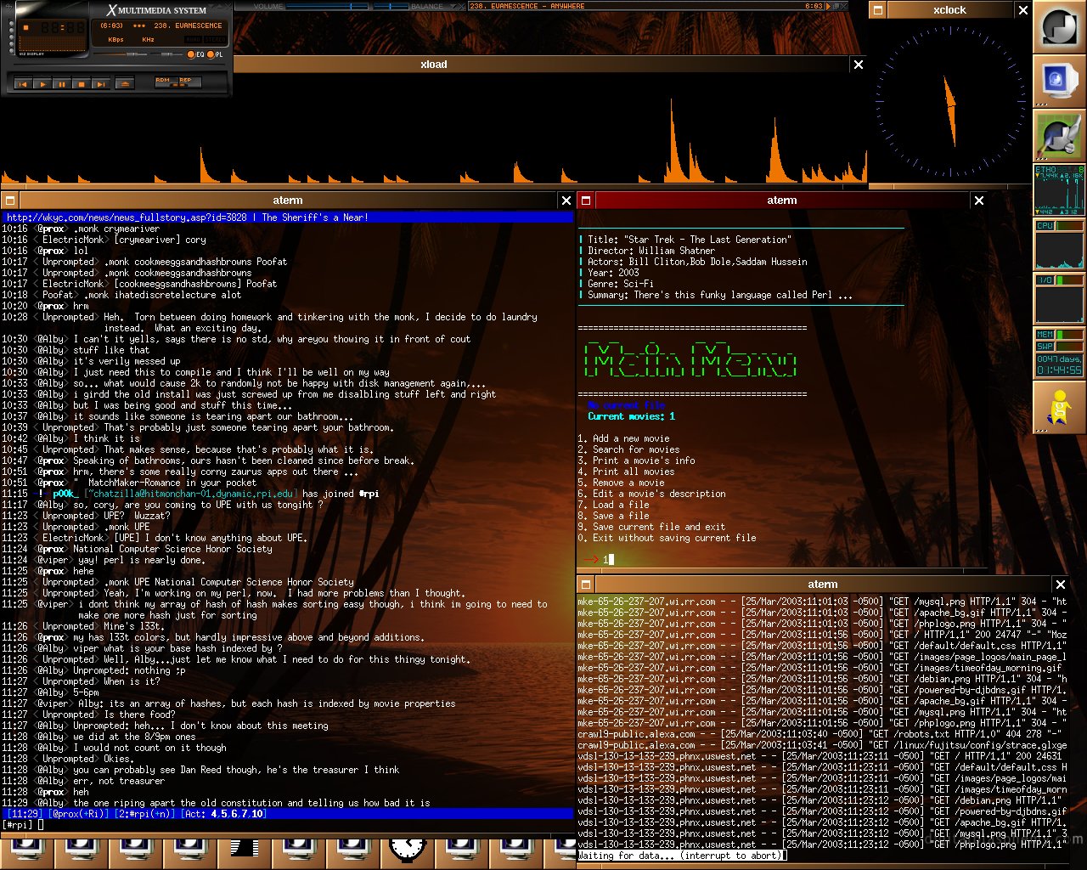Viewport: 1087px width, 870px height.
Task: Adjust XMMS main window balance slider
Action: point(166,54)
